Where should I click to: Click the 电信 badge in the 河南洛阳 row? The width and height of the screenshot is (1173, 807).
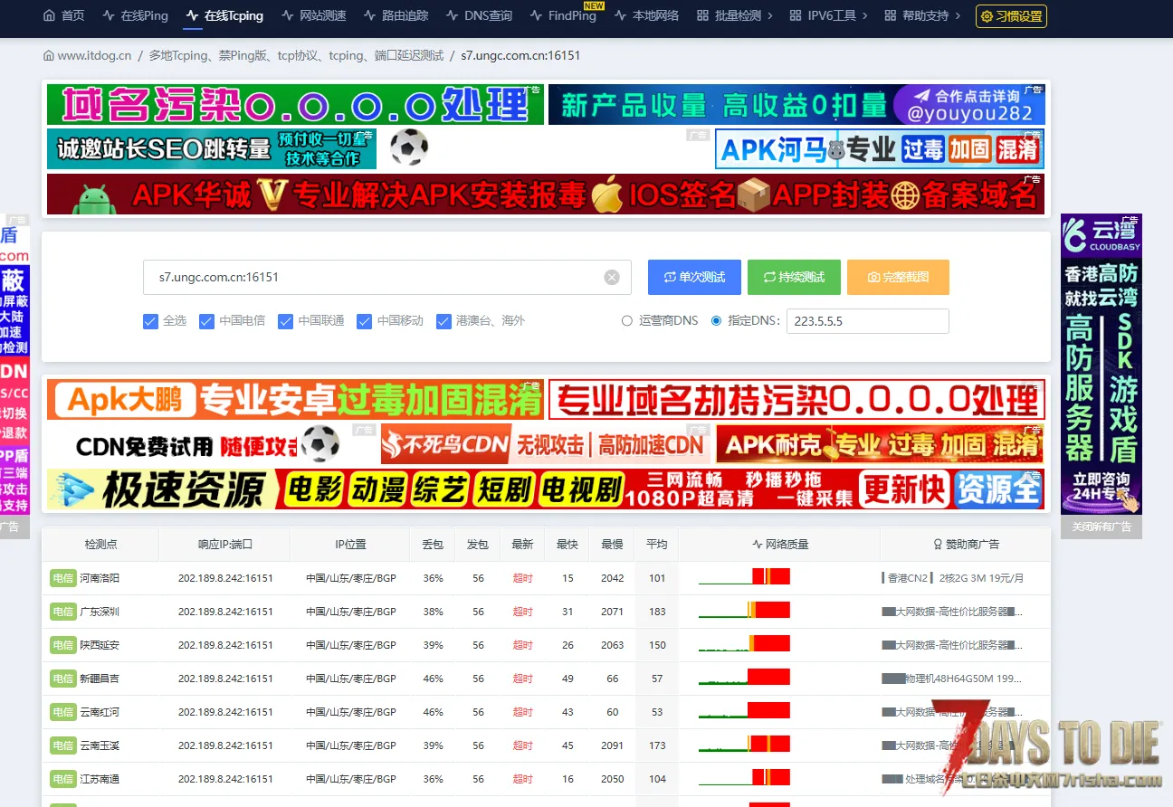coord(62,578)
